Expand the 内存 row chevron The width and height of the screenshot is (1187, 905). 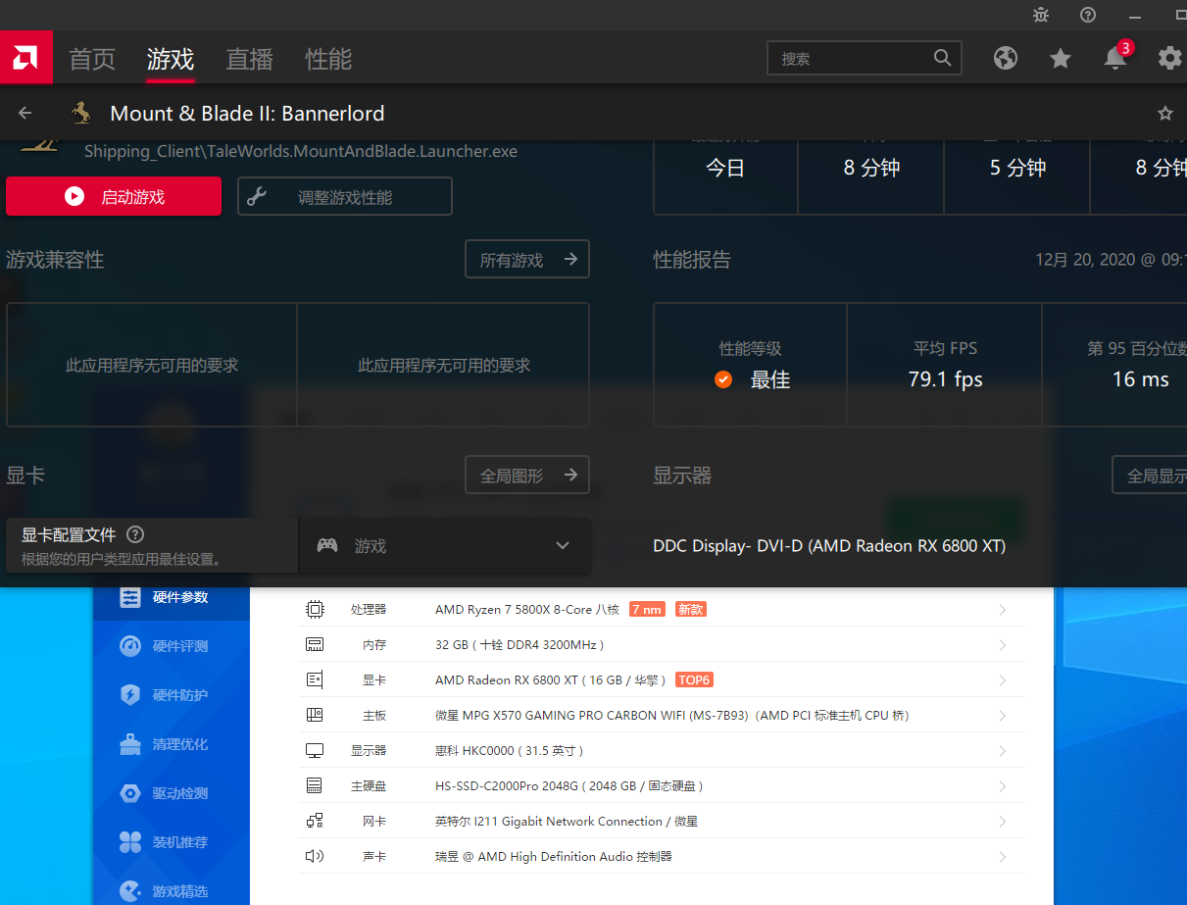coord(1002,645)
